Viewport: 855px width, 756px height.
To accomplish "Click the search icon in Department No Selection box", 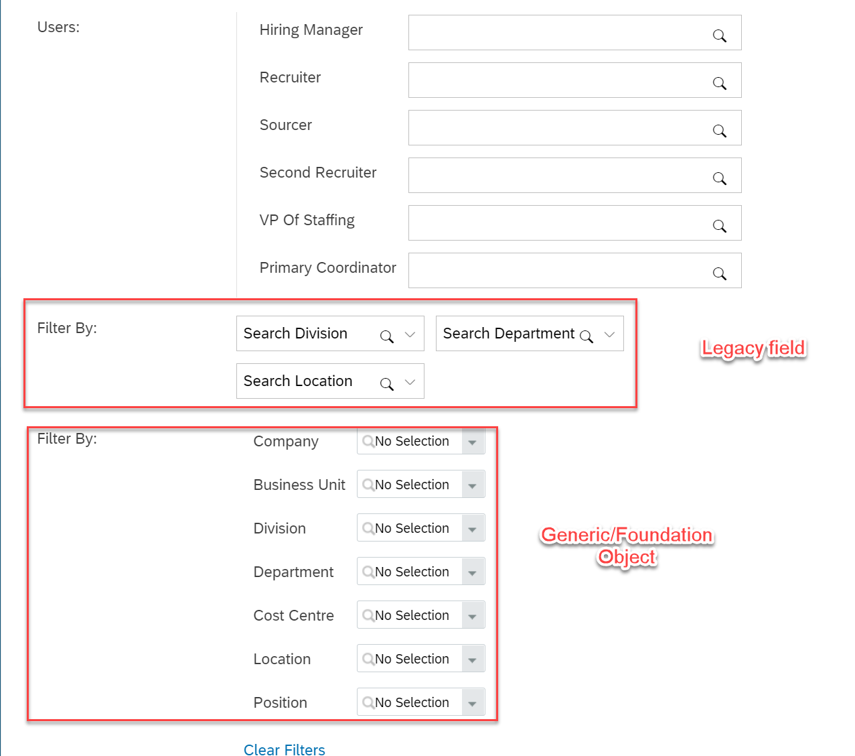I will tap(368, 572).
